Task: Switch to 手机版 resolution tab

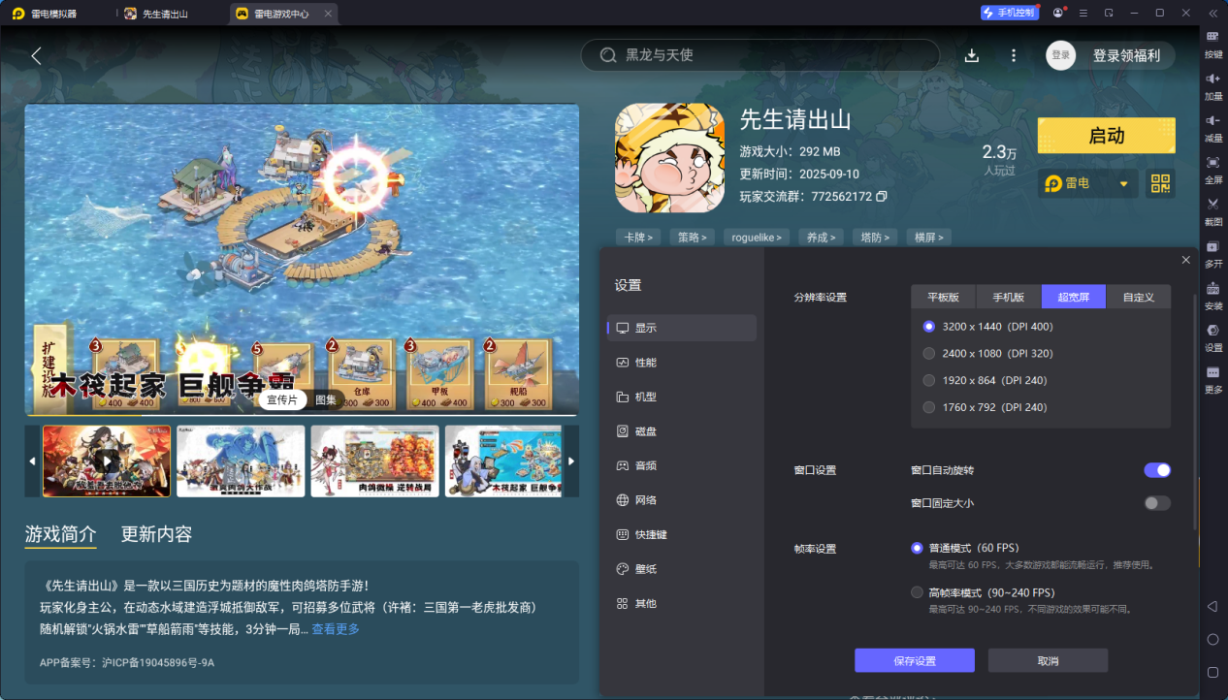Action: pyautogui.click(x=1008, y=297)
